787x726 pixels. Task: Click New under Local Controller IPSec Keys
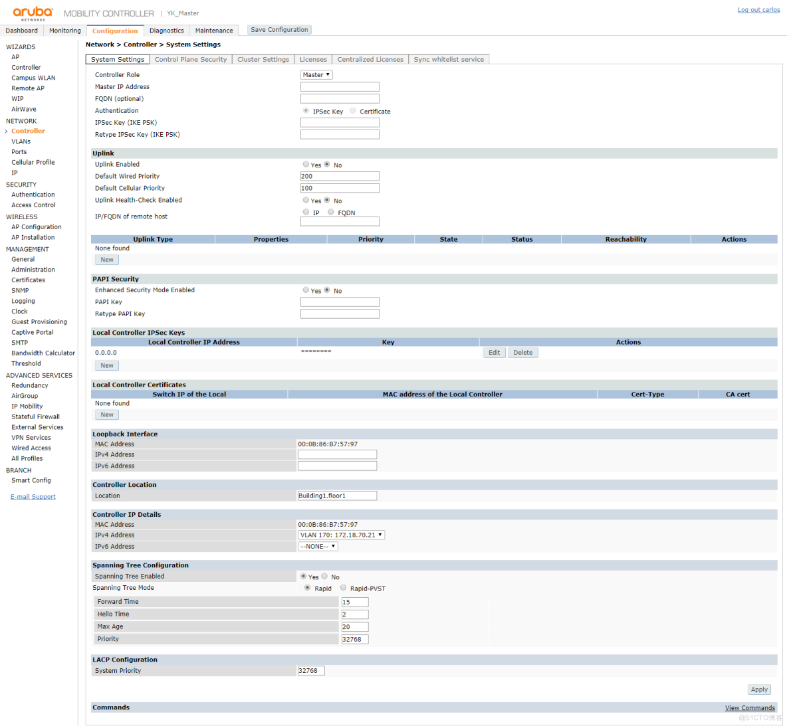click(107, 366)
